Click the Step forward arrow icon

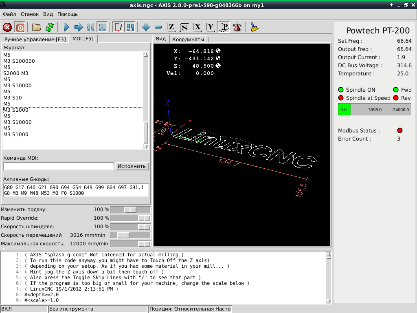[x=78, y=27]
